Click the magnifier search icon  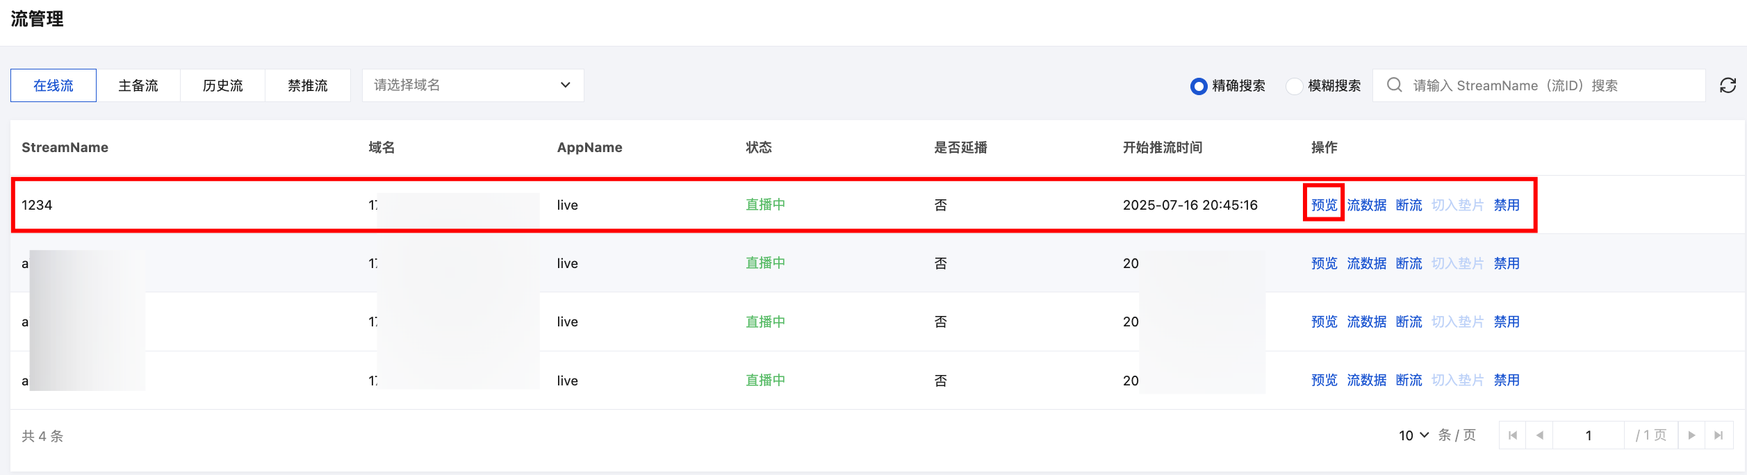[x=1394, y=85]
